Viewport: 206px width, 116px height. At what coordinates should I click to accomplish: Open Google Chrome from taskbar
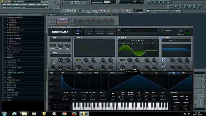click(x=64, y=114)
